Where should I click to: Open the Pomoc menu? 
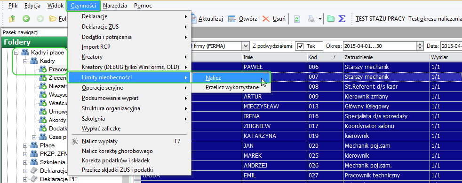click(143, 5)
